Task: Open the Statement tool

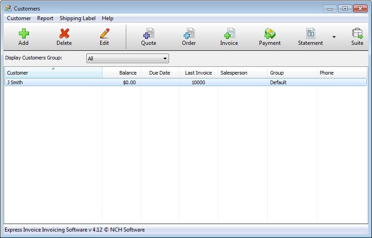Action: pyautogui.click(x=310, y=37)
